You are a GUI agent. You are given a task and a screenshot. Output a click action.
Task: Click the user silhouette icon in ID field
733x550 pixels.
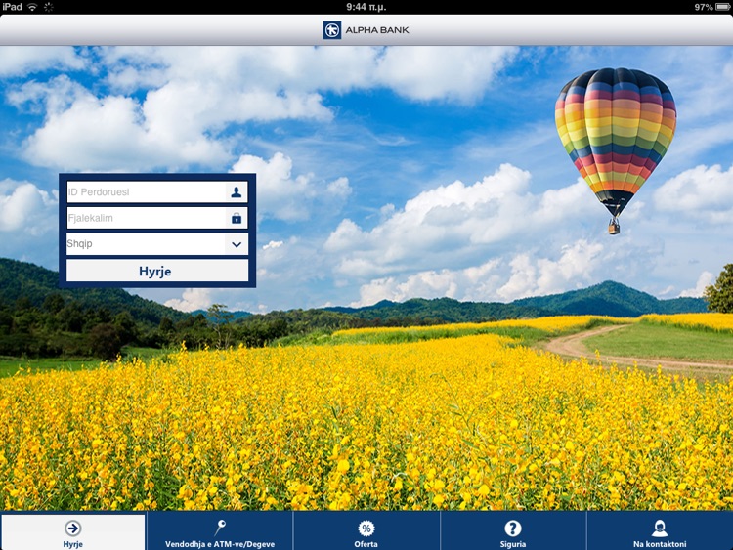pos(237,192)
